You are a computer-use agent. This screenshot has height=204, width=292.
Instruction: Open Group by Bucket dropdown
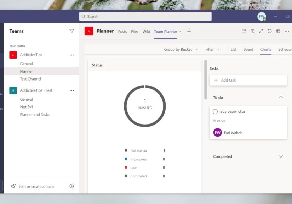coord(181,49)
